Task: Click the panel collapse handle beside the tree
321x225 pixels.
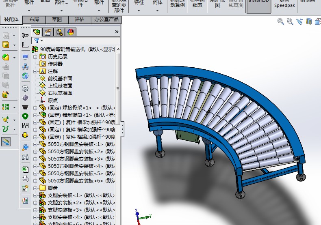Action: tap(122, 129)
